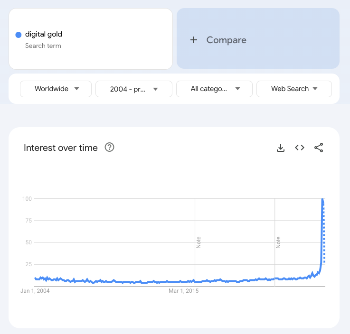Open the help question mark icon
Viewport: 350px width, 334px height.
pos(109,148)
